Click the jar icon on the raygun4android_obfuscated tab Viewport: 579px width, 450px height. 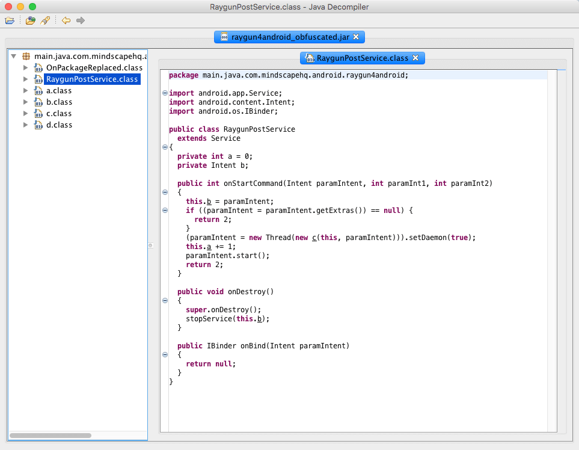pos(225,37)
